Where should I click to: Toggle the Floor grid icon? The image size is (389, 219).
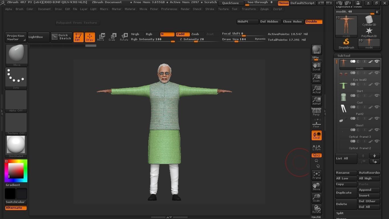316,123
